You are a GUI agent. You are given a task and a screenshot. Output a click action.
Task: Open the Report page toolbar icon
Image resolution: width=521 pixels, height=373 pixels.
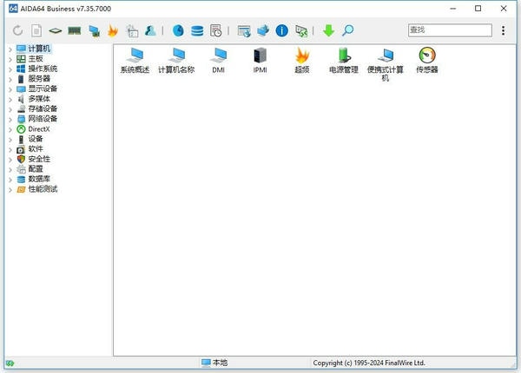(36, 30)
